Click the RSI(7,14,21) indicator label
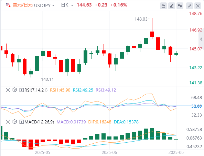Image resolution: width=204 pixels, height=156 pixels. point(36,90)
